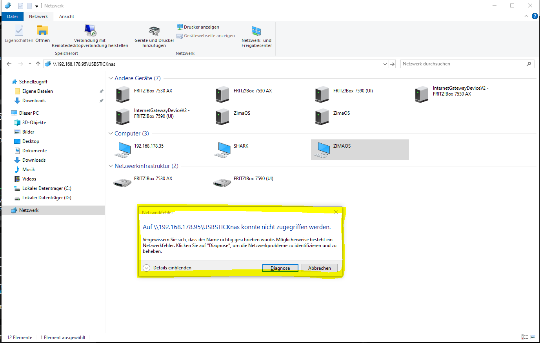
Task: Click the new folder icon in title bar
Action: [x=29, y=6]
